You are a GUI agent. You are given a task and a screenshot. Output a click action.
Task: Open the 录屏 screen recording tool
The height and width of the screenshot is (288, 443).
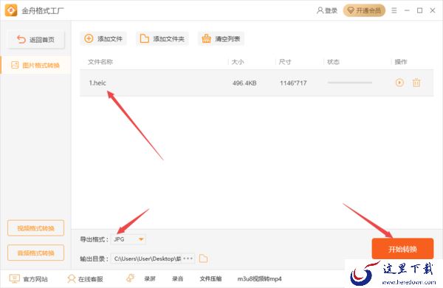[x=150, y=279]
